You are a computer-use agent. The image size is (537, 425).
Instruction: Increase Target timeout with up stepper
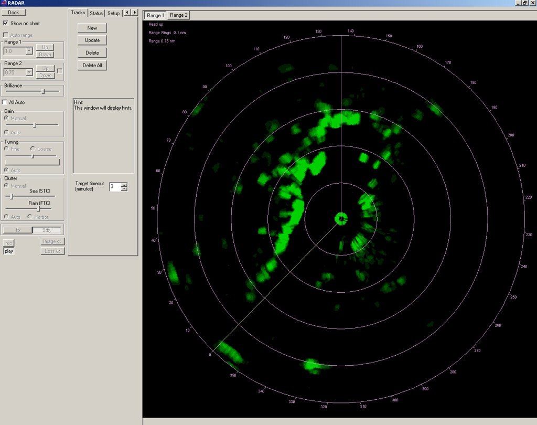coord(124,185)
